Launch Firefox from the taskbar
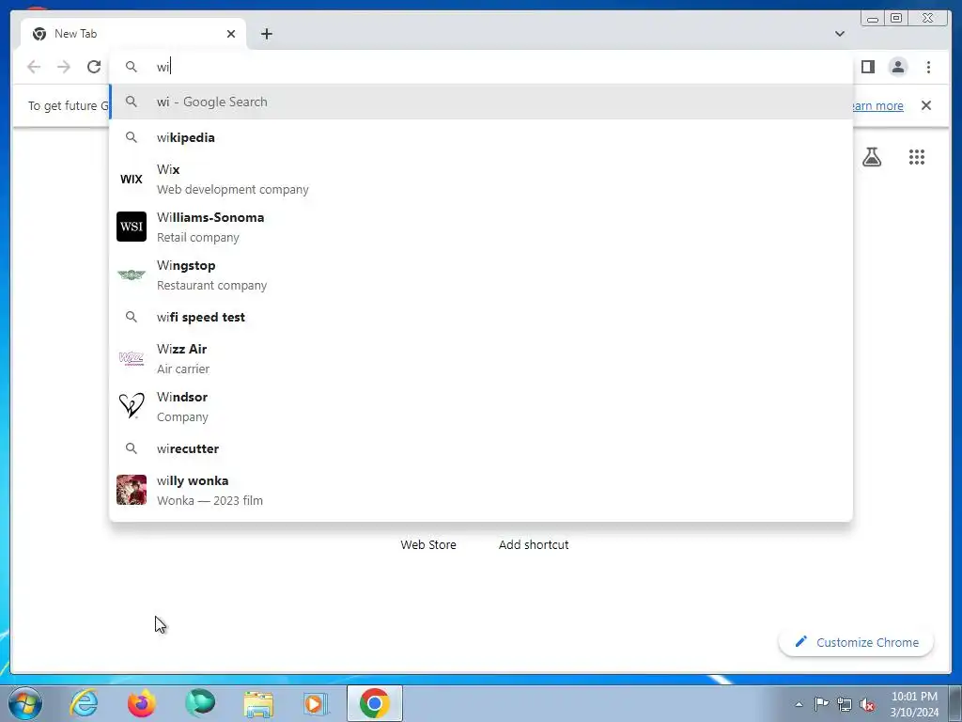962x722 pixels. point(142,703)
